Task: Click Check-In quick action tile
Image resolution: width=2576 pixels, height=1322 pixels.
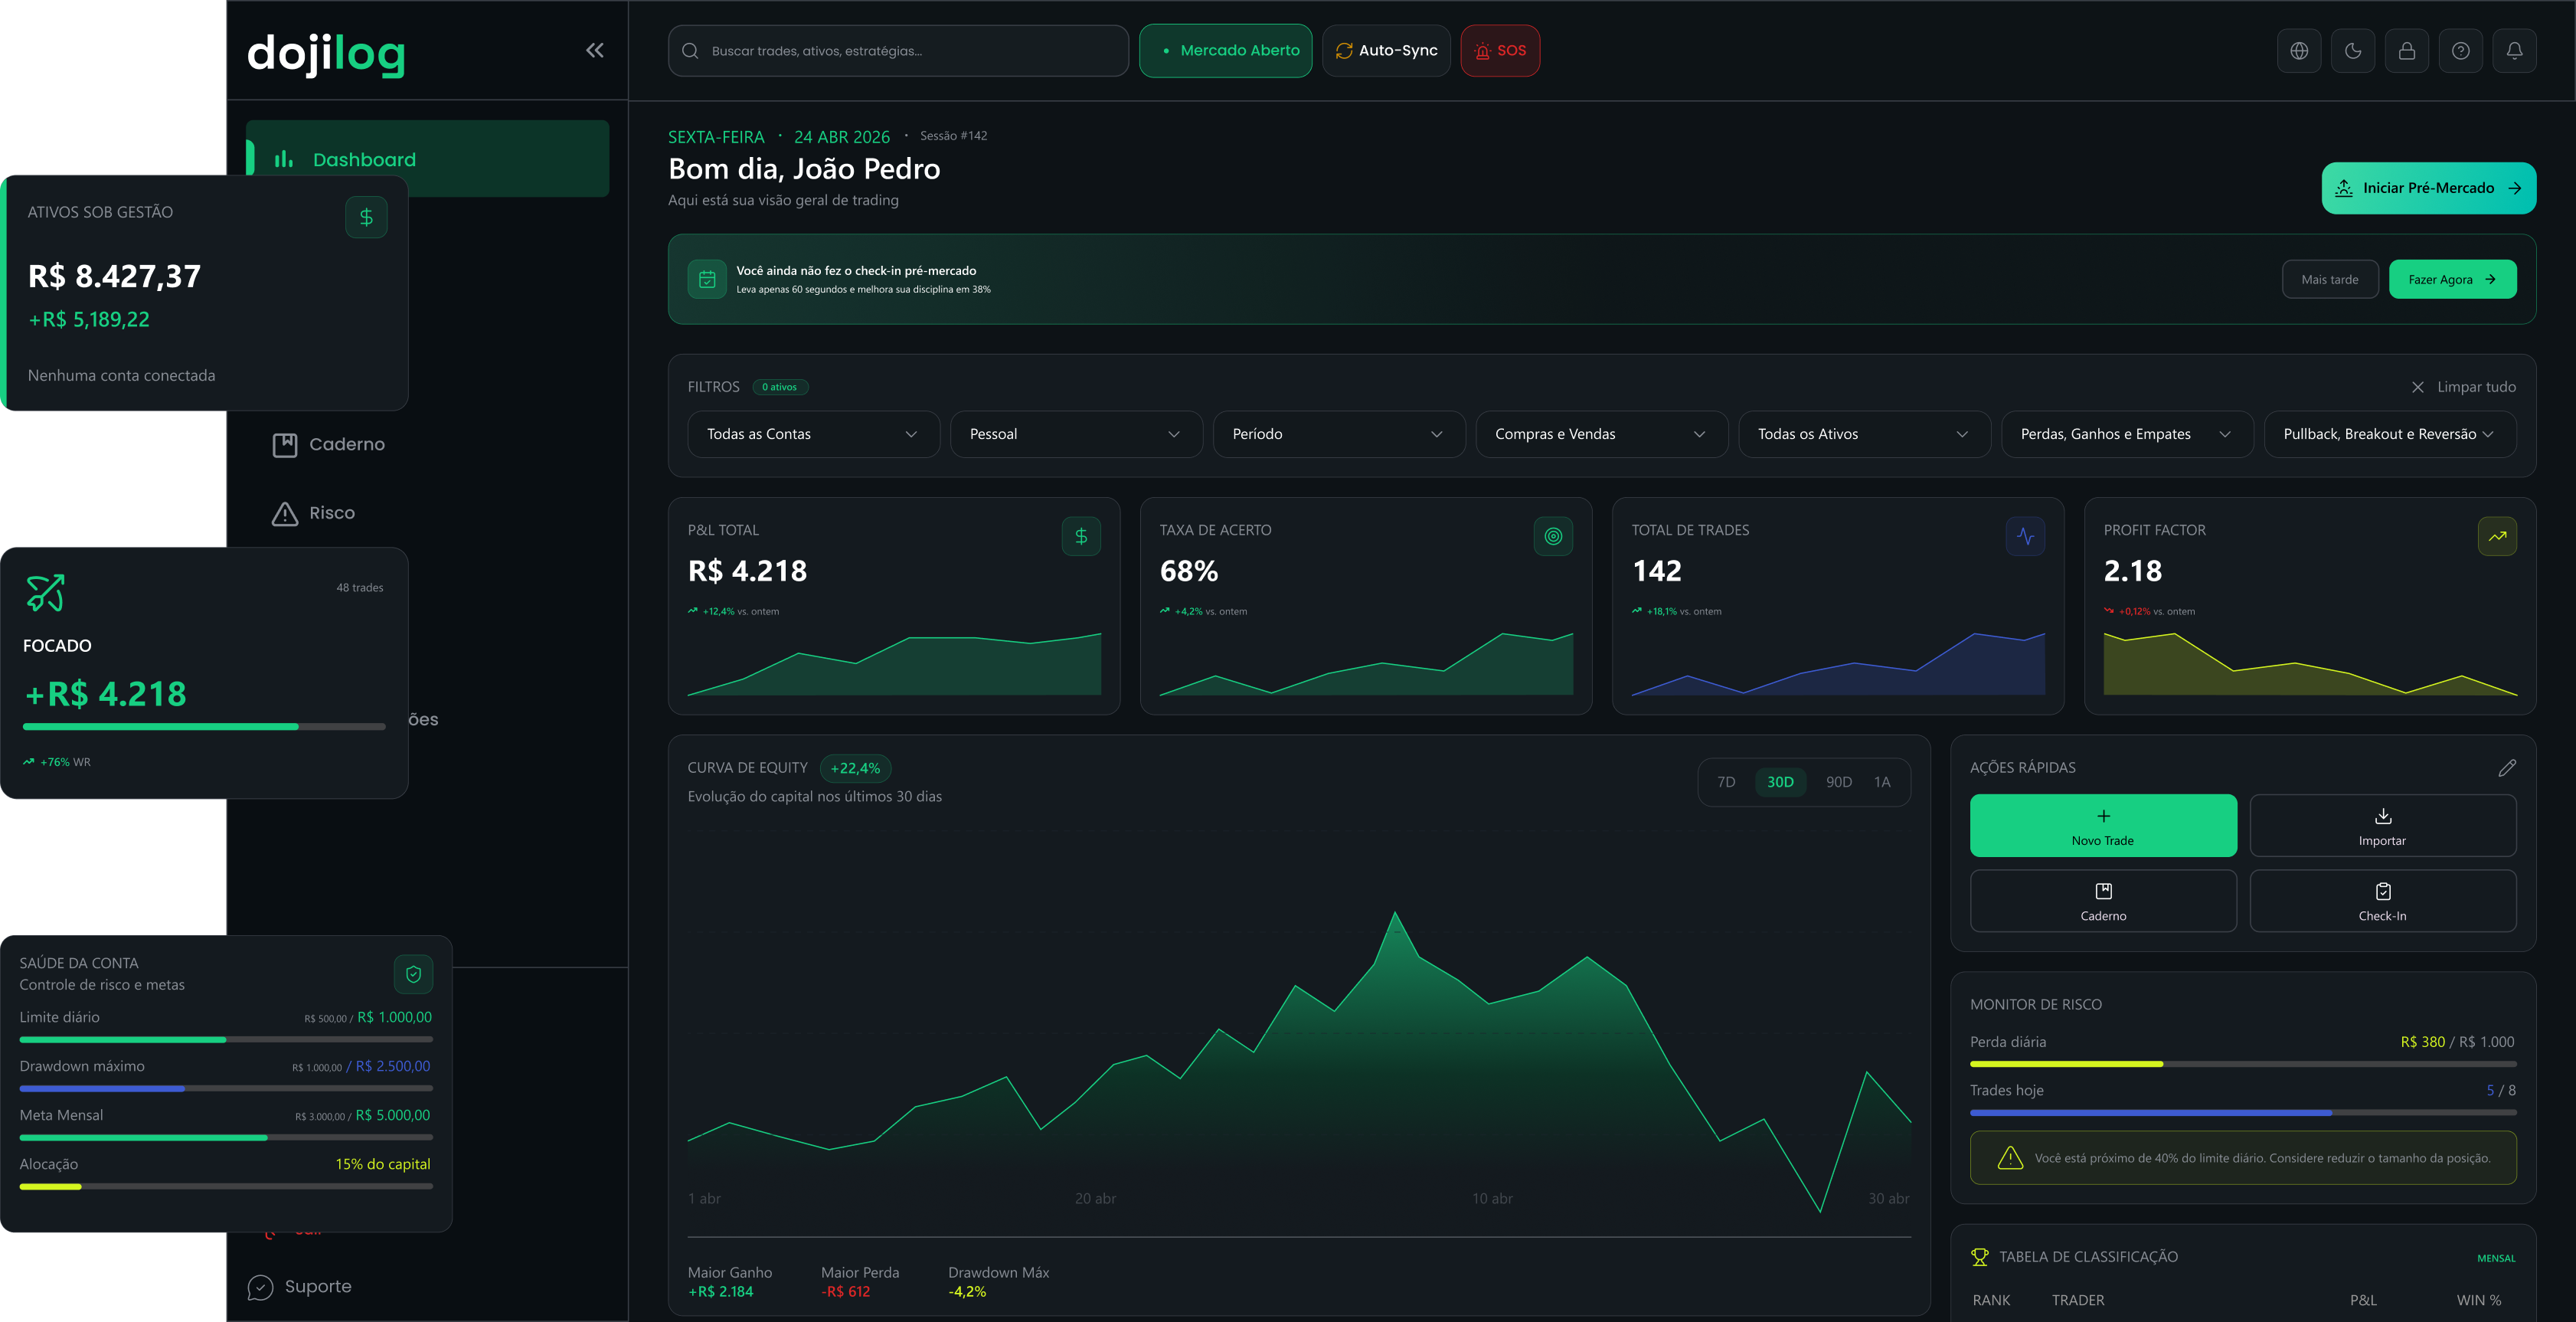Action: pos(2383,901)
